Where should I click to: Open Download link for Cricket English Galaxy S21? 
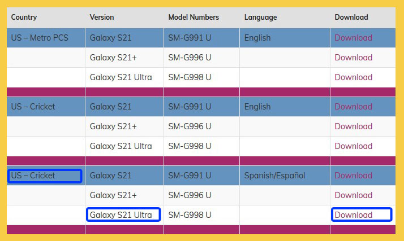click(353, 107)
